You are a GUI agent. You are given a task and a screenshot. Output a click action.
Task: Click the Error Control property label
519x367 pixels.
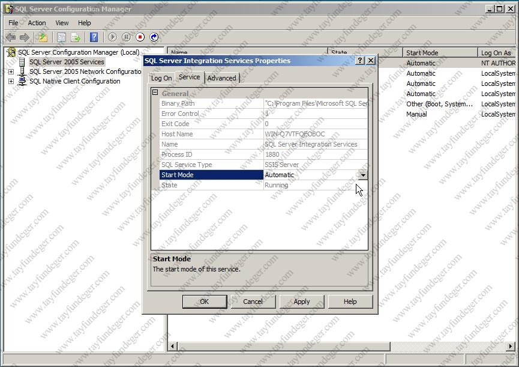click(x=180, y=114)
